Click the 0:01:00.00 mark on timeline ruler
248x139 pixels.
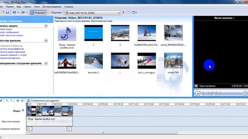[x=118, y=104]
